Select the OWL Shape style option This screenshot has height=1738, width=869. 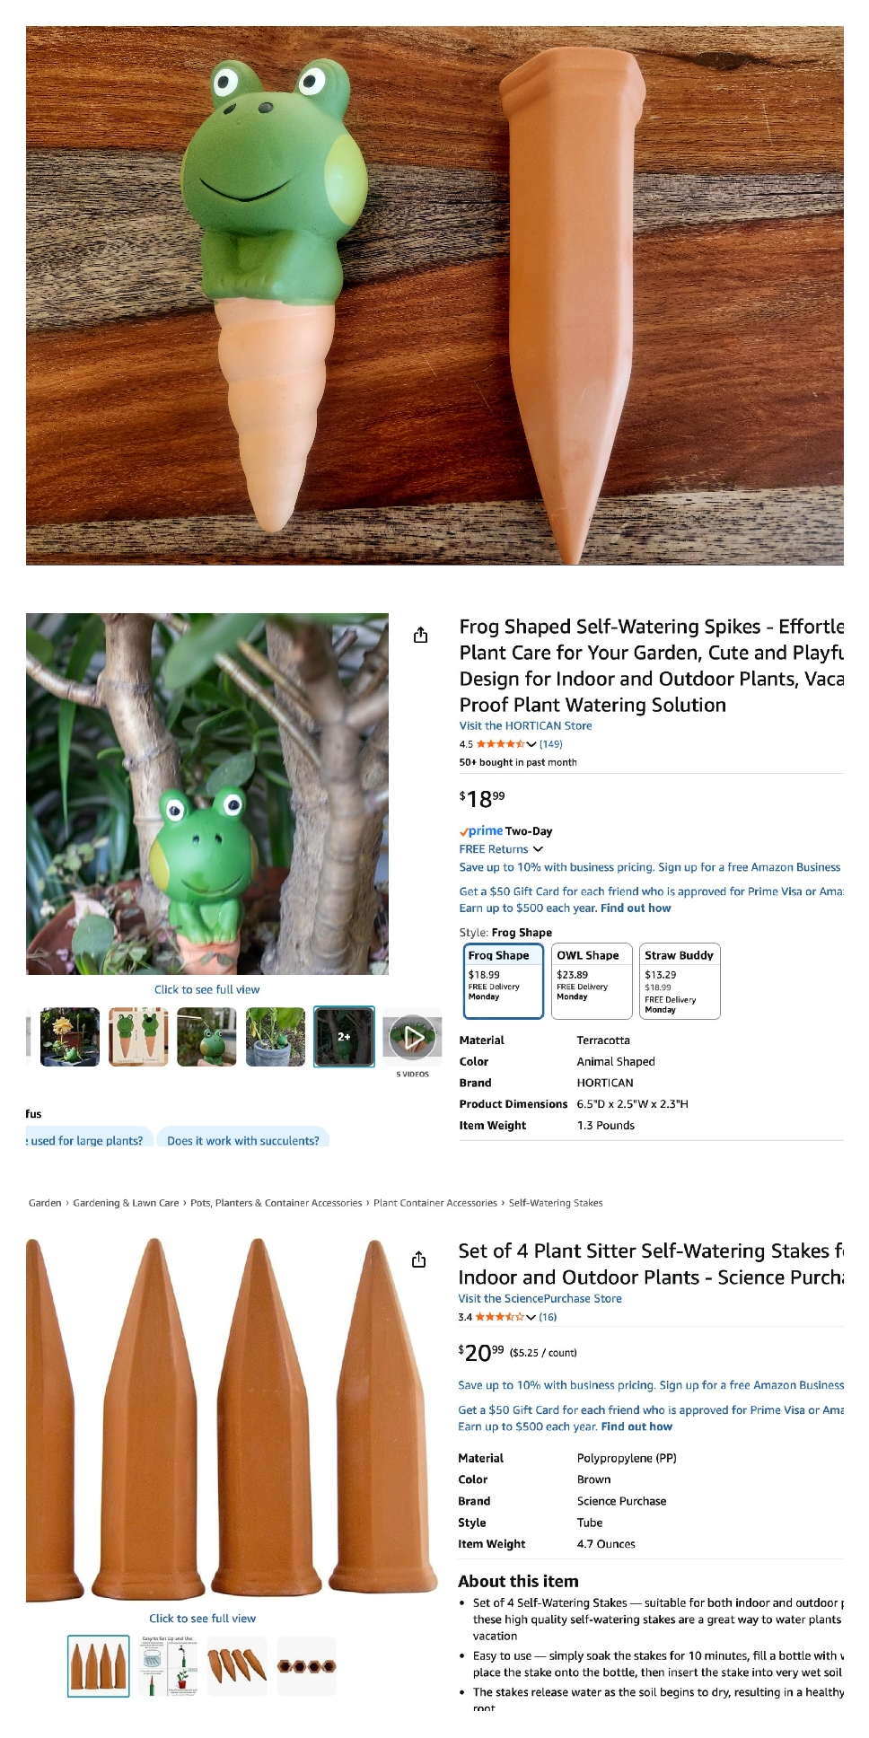coord(592,981)
